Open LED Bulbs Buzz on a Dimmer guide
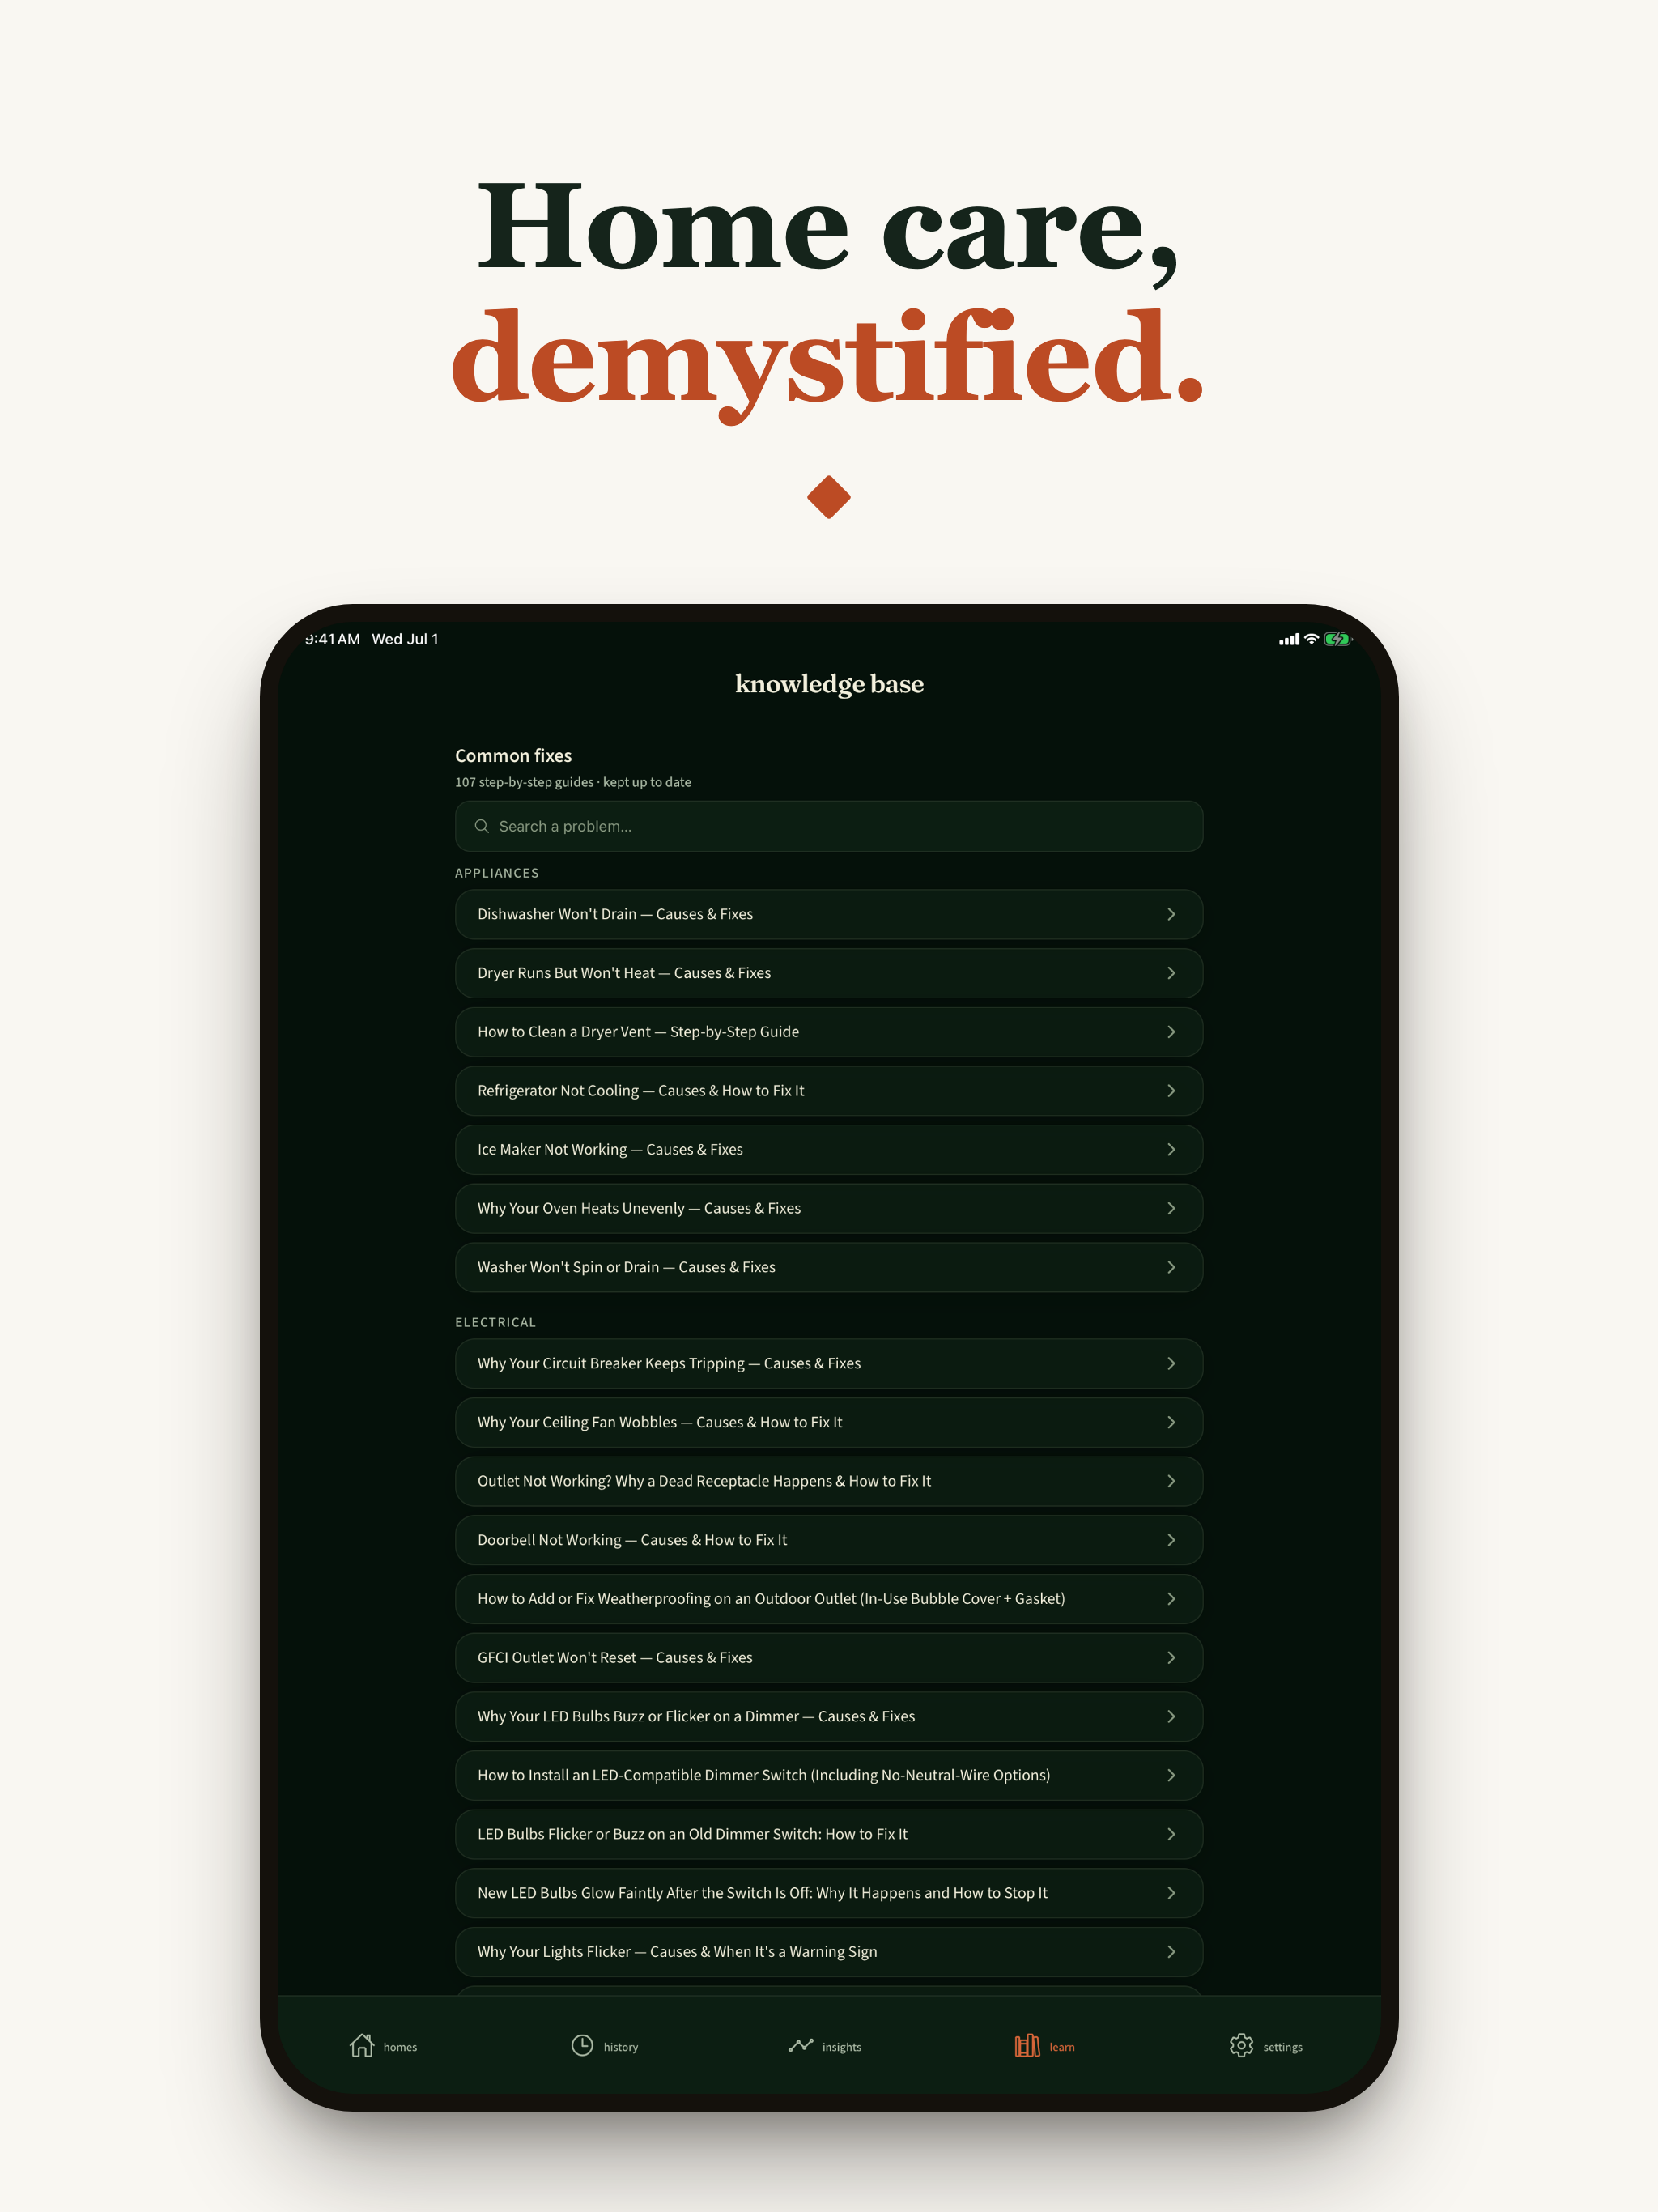Screen dimensions: 1658x2212 [x=829, y=1717]
